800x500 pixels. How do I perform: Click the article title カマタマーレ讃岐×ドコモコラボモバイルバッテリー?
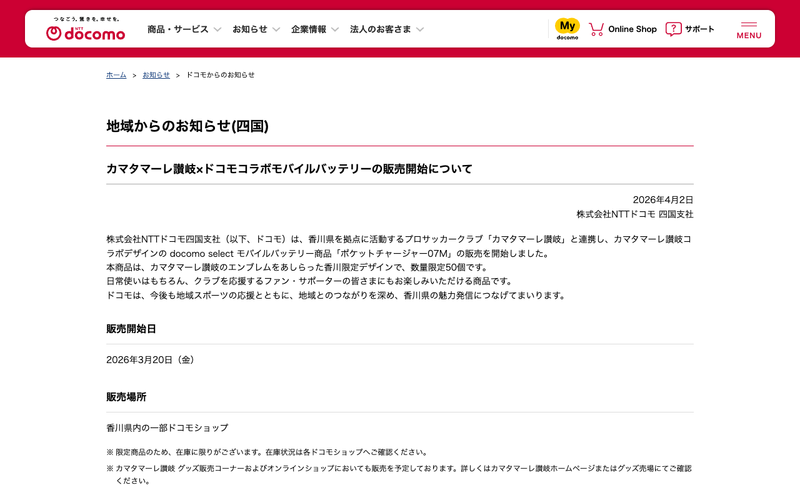coord(289,169)
